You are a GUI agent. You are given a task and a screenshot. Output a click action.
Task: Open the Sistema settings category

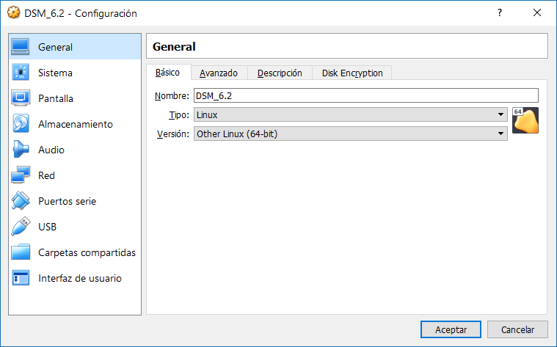click(x=75, y=73)
